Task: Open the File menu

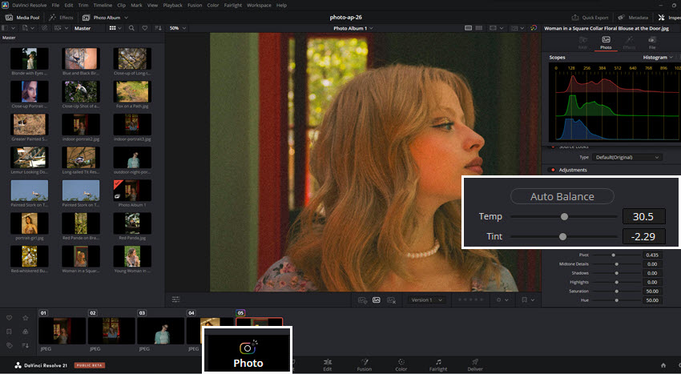Action: (55, 6)
